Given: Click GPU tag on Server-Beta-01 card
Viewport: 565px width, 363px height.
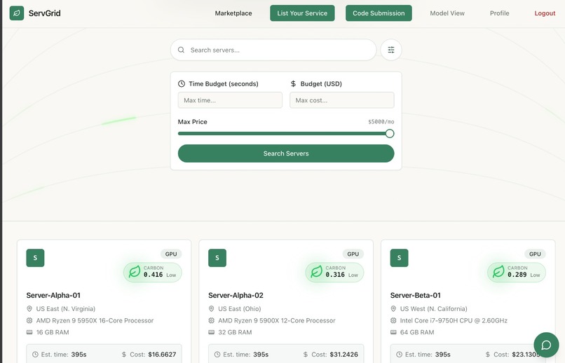Looking at the screenshot, I should pos(535,254).
